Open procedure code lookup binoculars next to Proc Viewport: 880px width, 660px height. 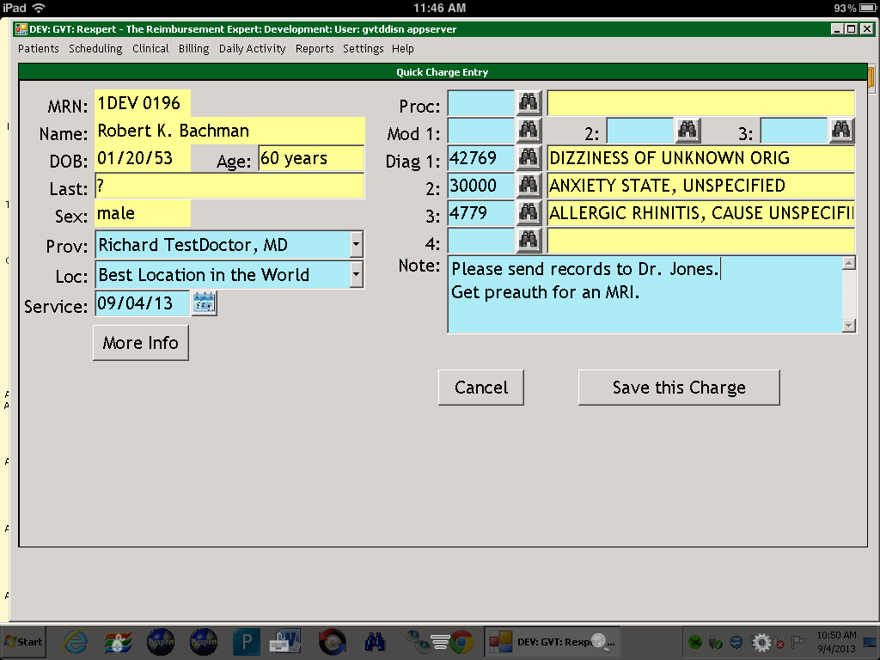click(x=529, y=103)
